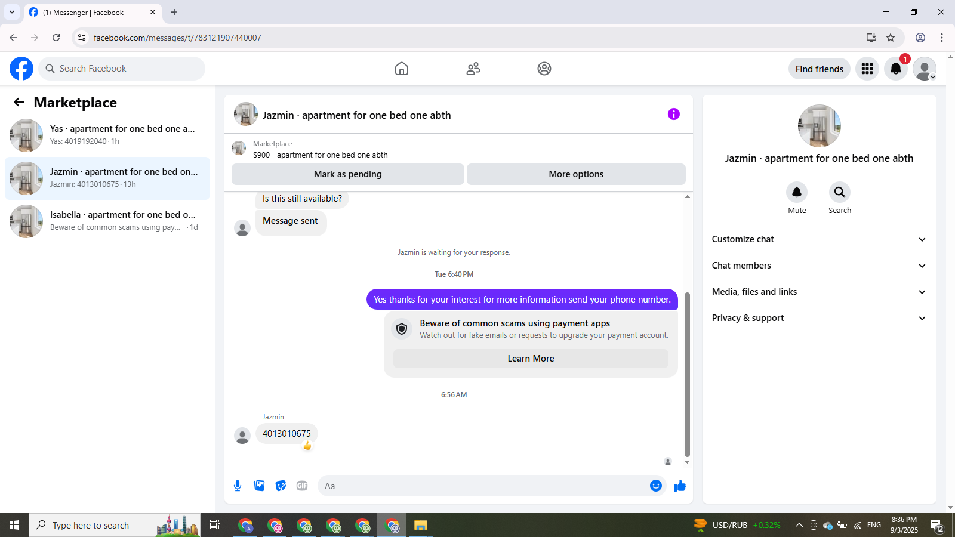Show hidden system tray icons
This screenshot has height=537, width=955.
799,525
